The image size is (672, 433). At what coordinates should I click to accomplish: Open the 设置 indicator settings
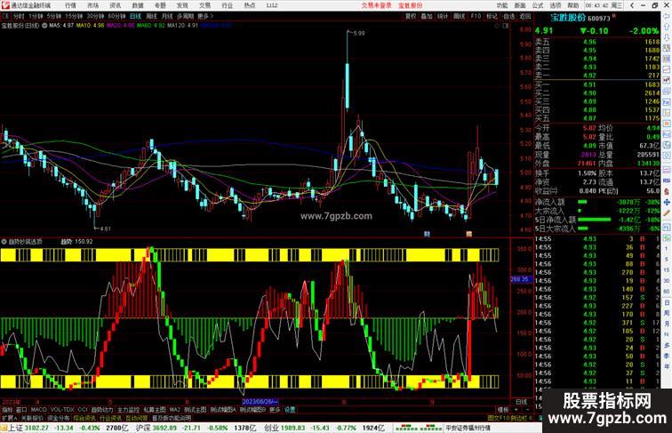click(290, 410)
